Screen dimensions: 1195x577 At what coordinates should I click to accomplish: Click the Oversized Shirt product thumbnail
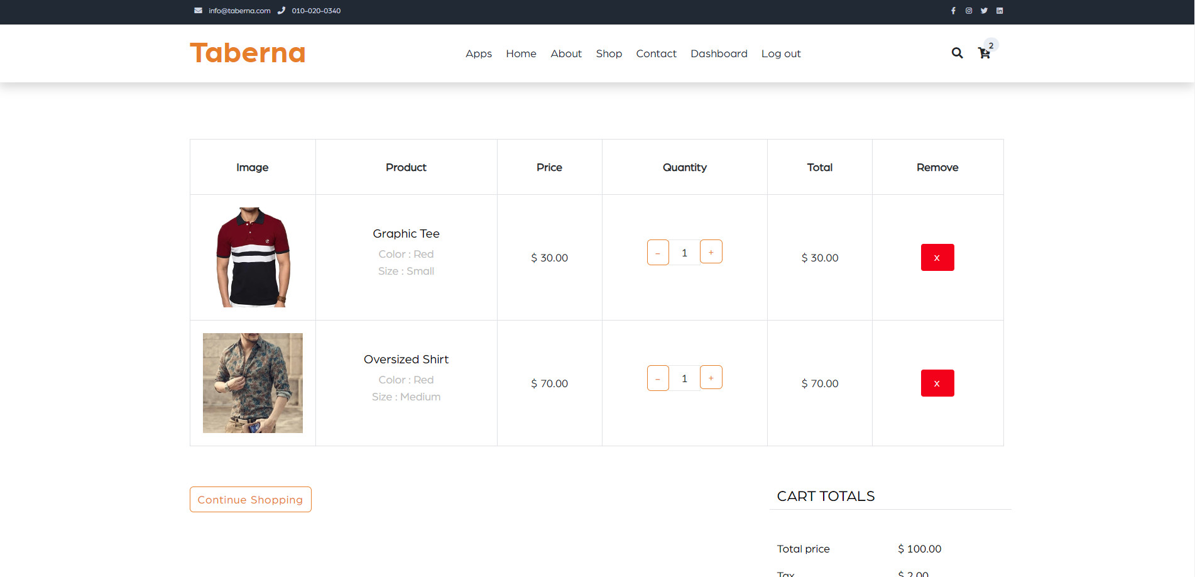click(252, 383)
